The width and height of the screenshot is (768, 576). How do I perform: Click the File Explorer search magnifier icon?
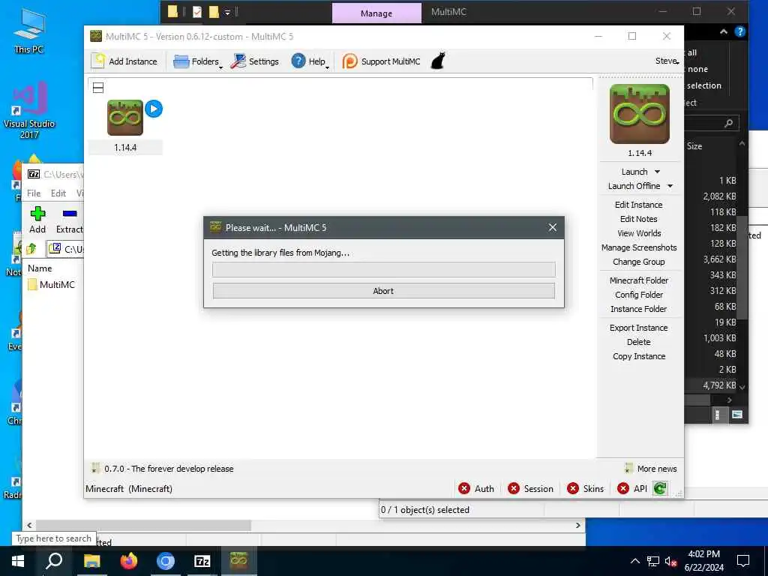[x=728, y=124]
